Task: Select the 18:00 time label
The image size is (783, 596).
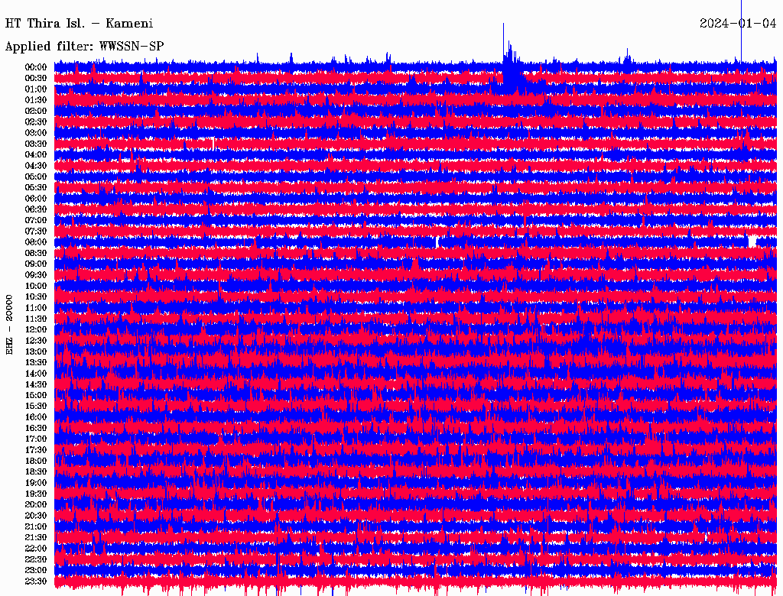Action: [36, 462]
